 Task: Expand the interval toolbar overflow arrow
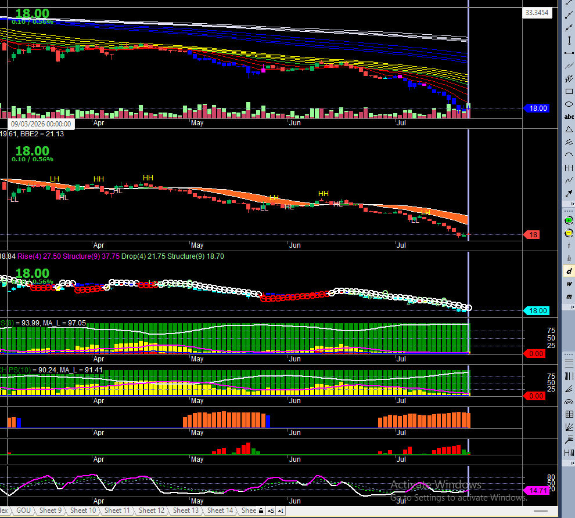[573, 307]
